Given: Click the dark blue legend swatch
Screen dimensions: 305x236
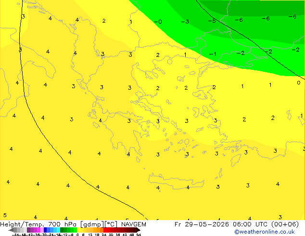Looking at the screenshot, I should point(45,230).
